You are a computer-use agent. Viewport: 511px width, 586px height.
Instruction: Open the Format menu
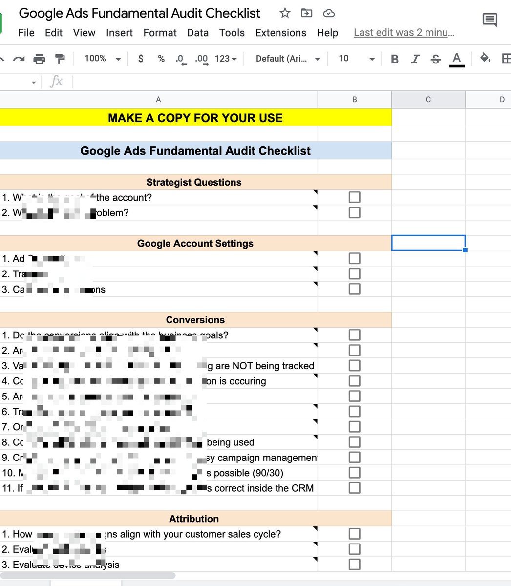click(x=160, y=33)
